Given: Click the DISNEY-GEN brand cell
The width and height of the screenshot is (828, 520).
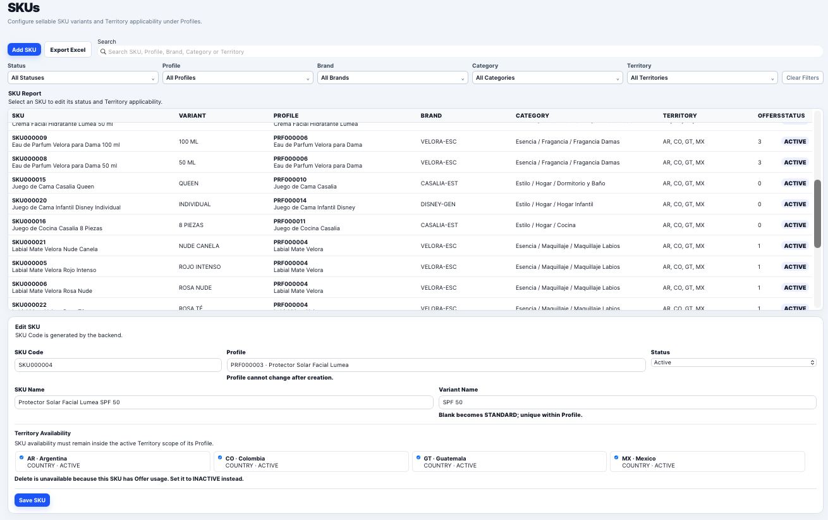Looking at the screenshot, I should 438,204.
